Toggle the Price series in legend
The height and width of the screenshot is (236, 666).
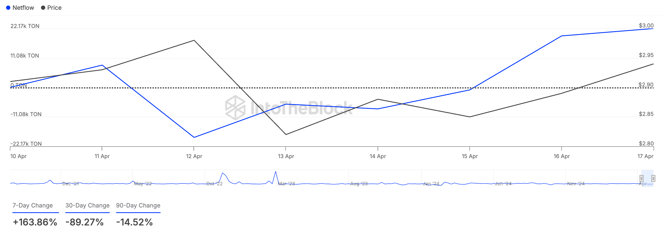pos(54,8)
